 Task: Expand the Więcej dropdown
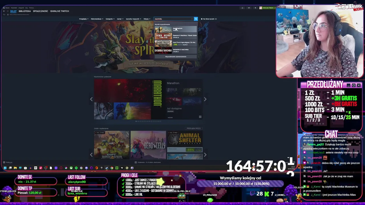pyautogui.click(x=147, y=19)
